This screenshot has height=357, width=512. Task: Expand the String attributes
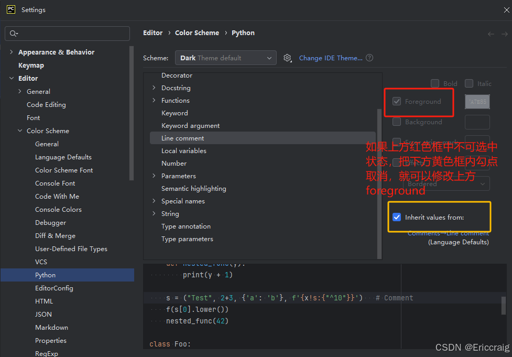pos(154,213)
